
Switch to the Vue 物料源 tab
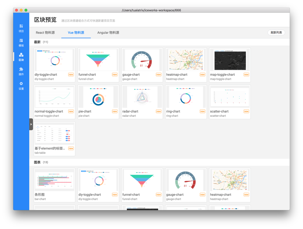pos(76,33)
